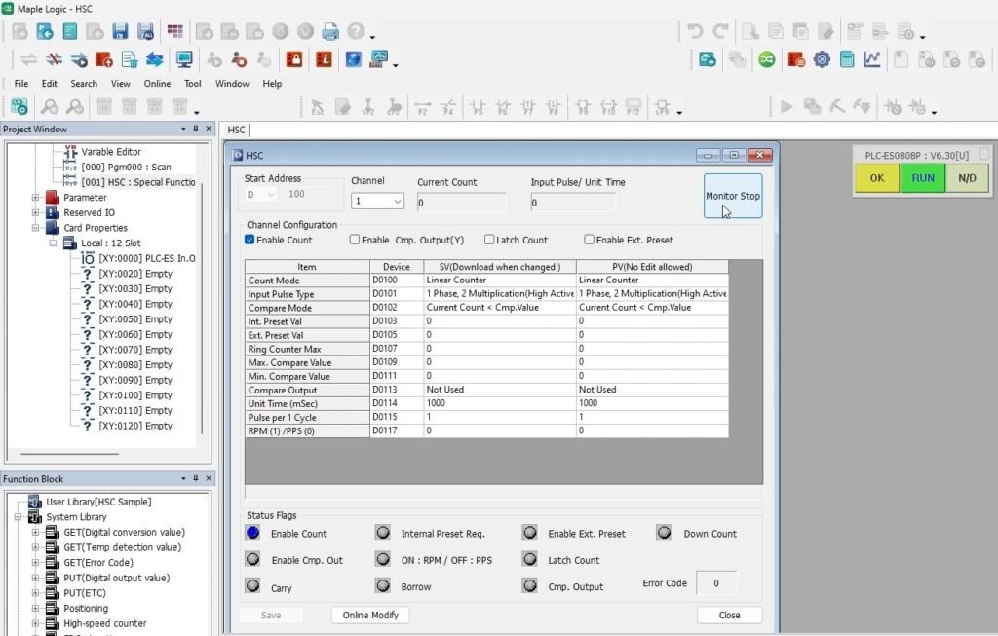Click the document with trash bin icon
The image size is (998, 636).
130,59
